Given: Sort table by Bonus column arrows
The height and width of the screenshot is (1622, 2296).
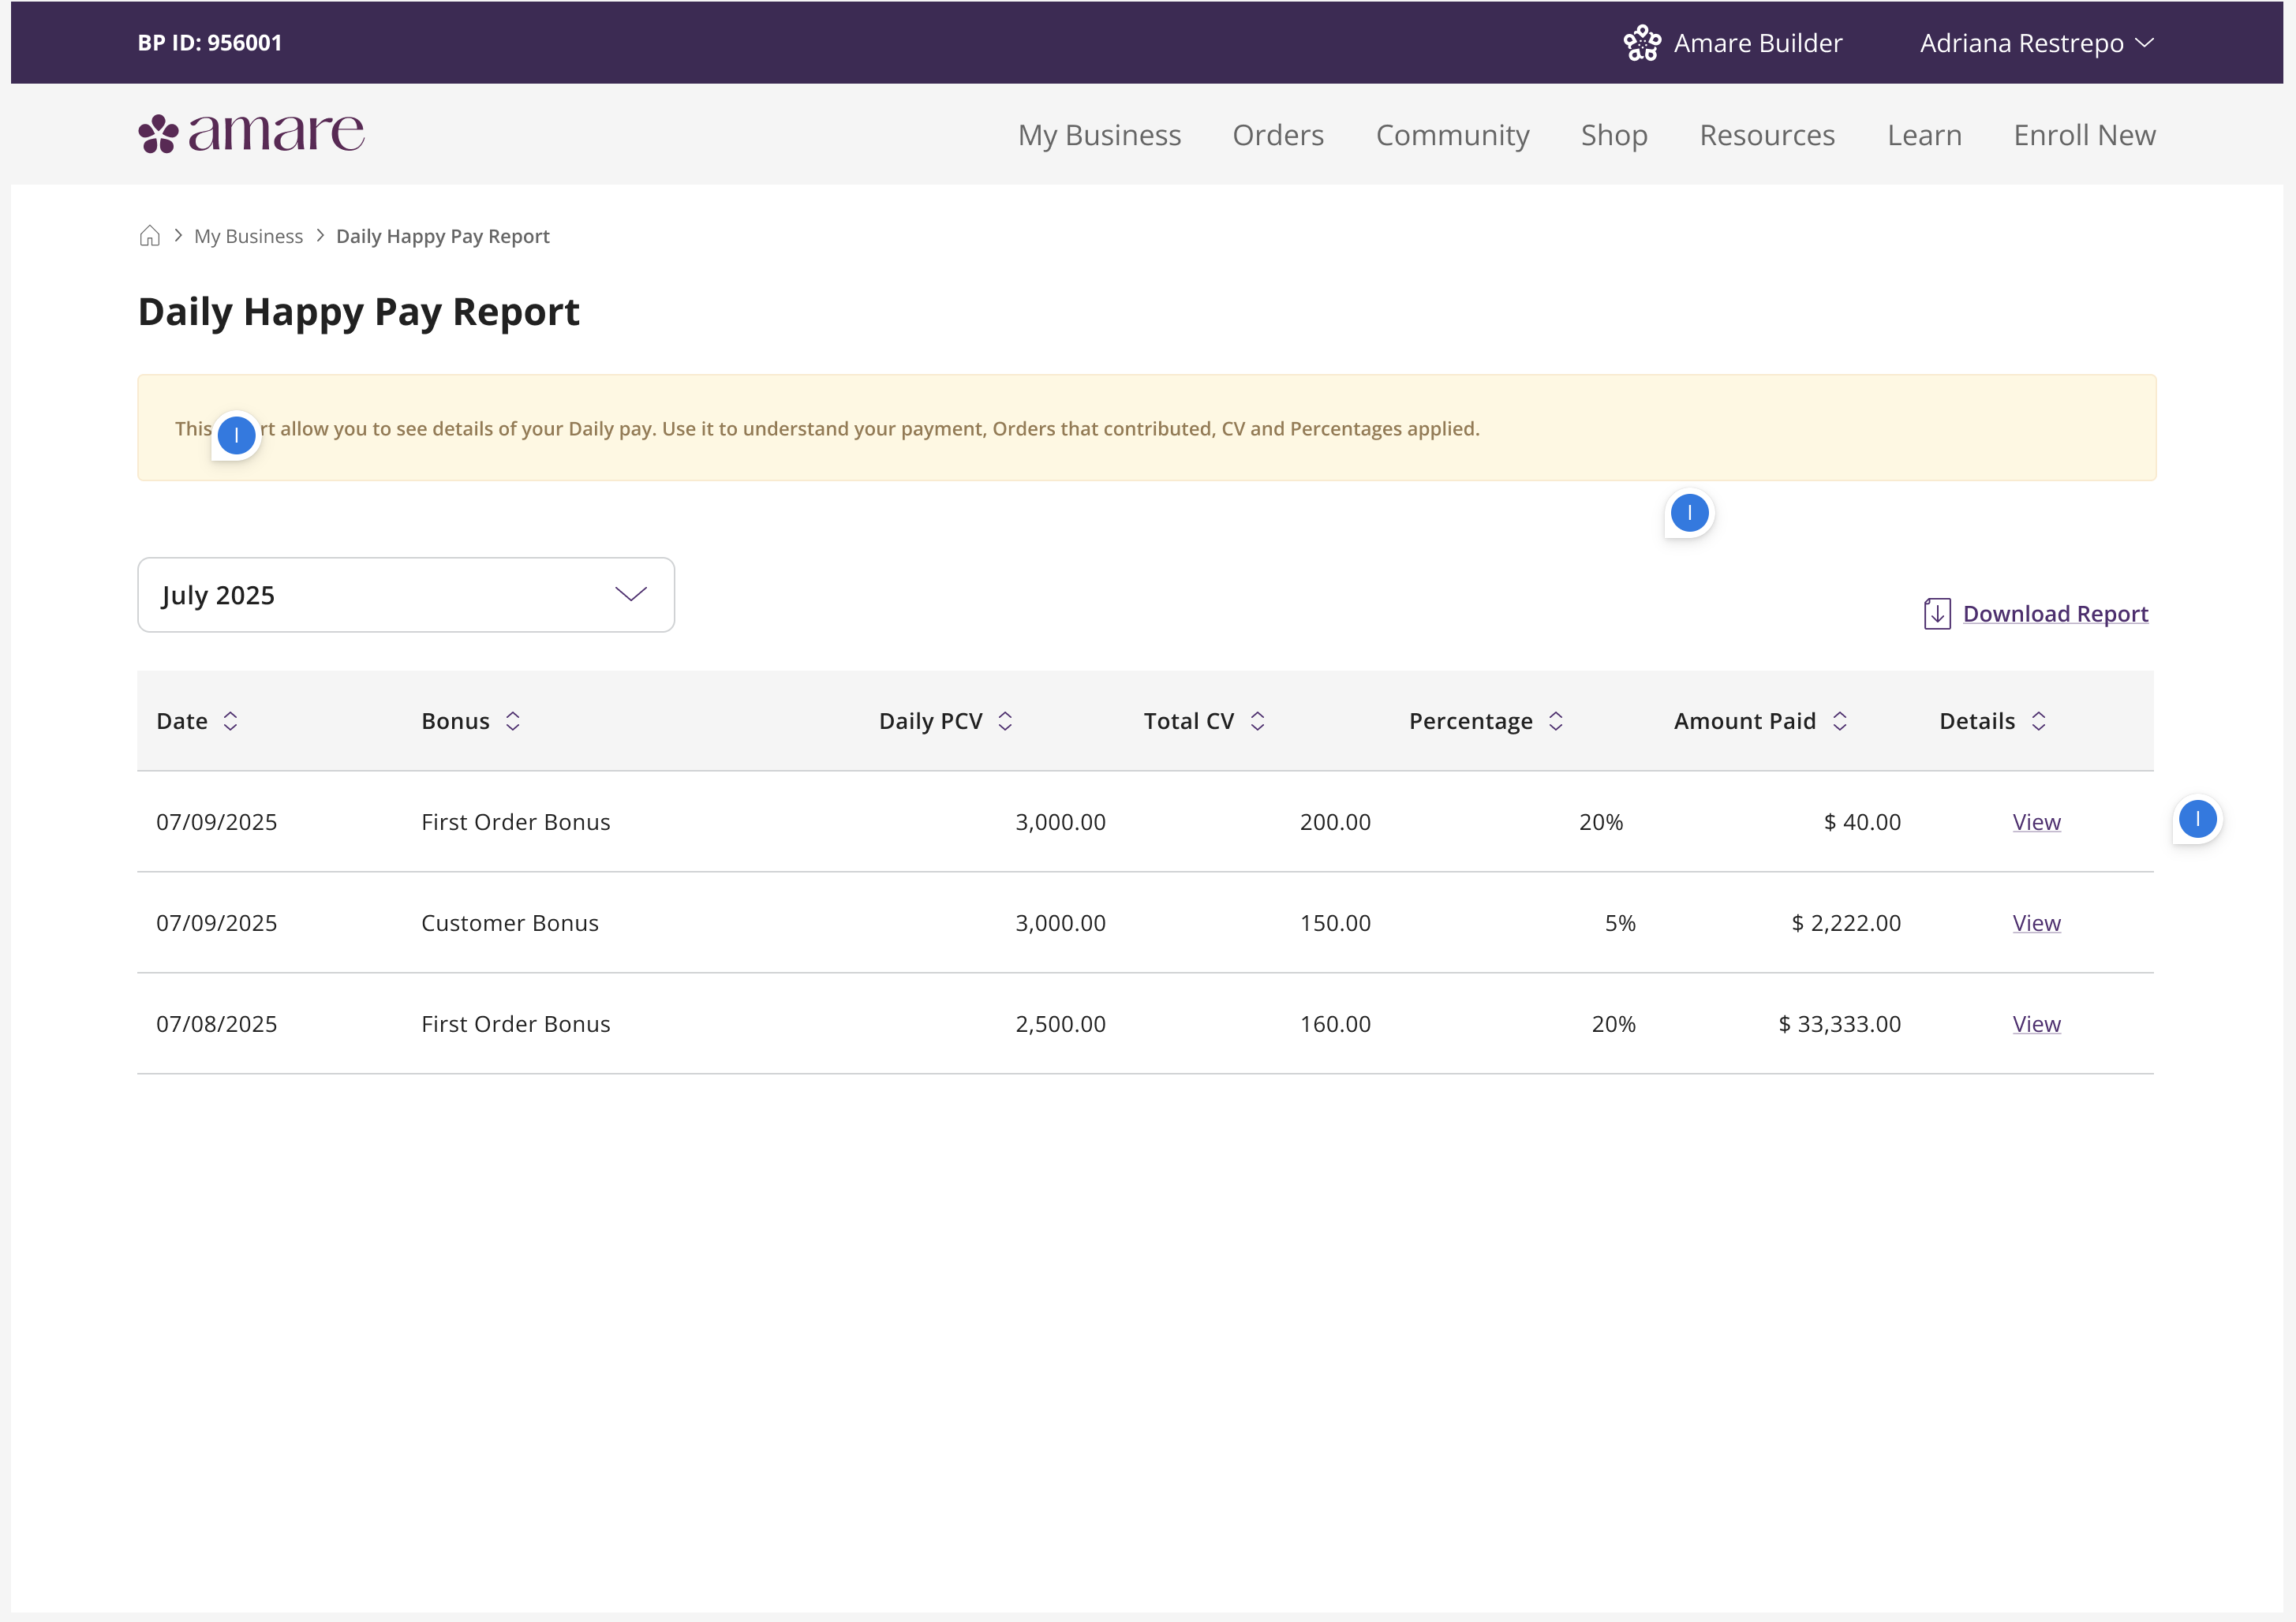Looking at the screenshot, I should (512, 721).
